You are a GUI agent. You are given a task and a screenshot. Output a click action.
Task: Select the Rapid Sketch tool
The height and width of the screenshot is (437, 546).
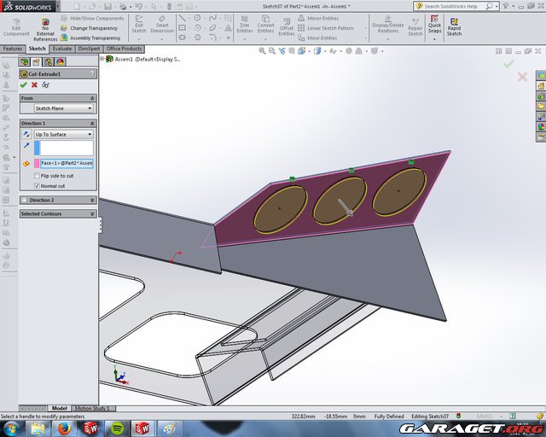tap(454, 22)
